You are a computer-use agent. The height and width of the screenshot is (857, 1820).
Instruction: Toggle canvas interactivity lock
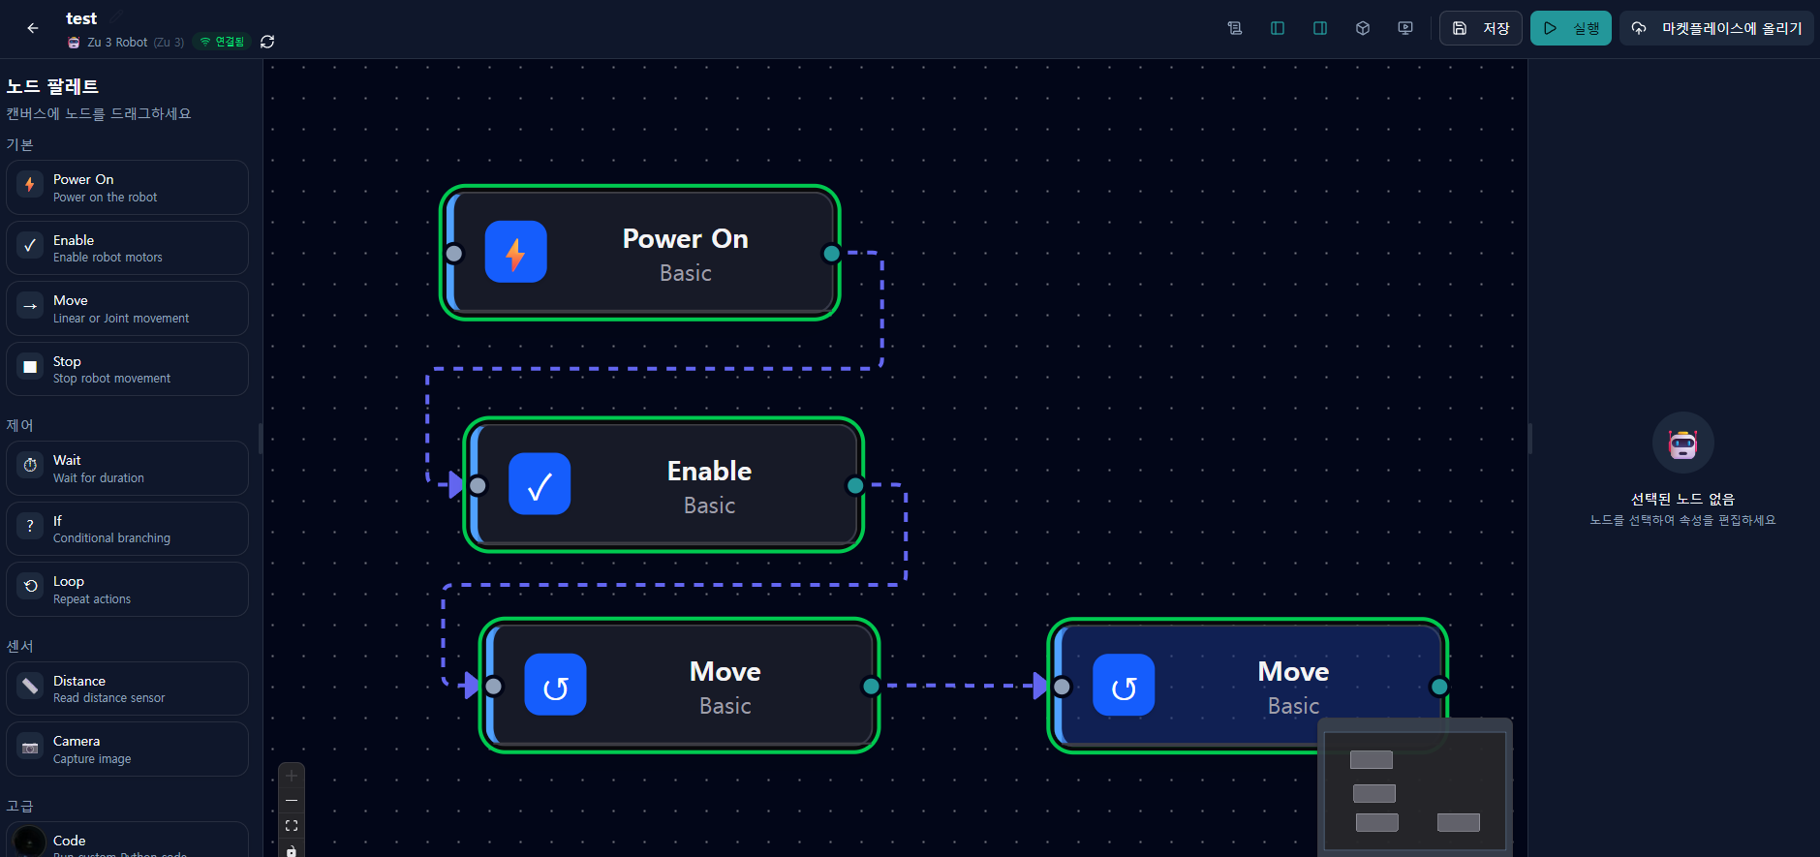coord(292,849)
